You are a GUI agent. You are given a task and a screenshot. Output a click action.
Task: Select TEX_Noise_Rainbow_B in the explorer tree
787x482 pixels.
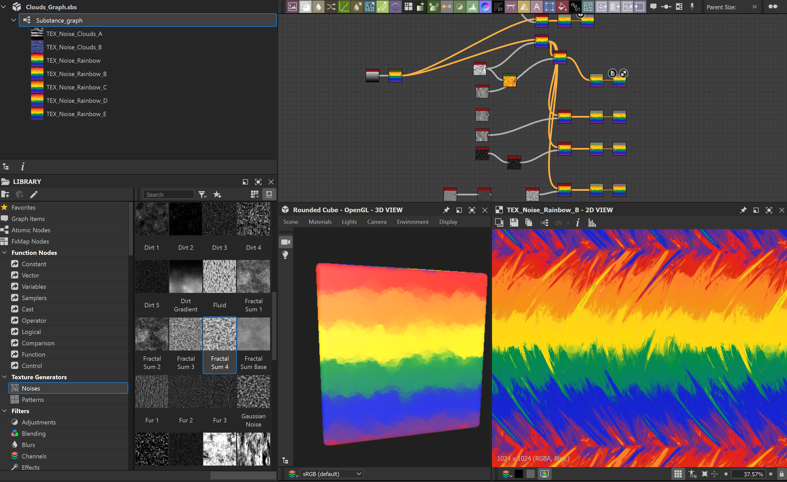pos(76,74)
